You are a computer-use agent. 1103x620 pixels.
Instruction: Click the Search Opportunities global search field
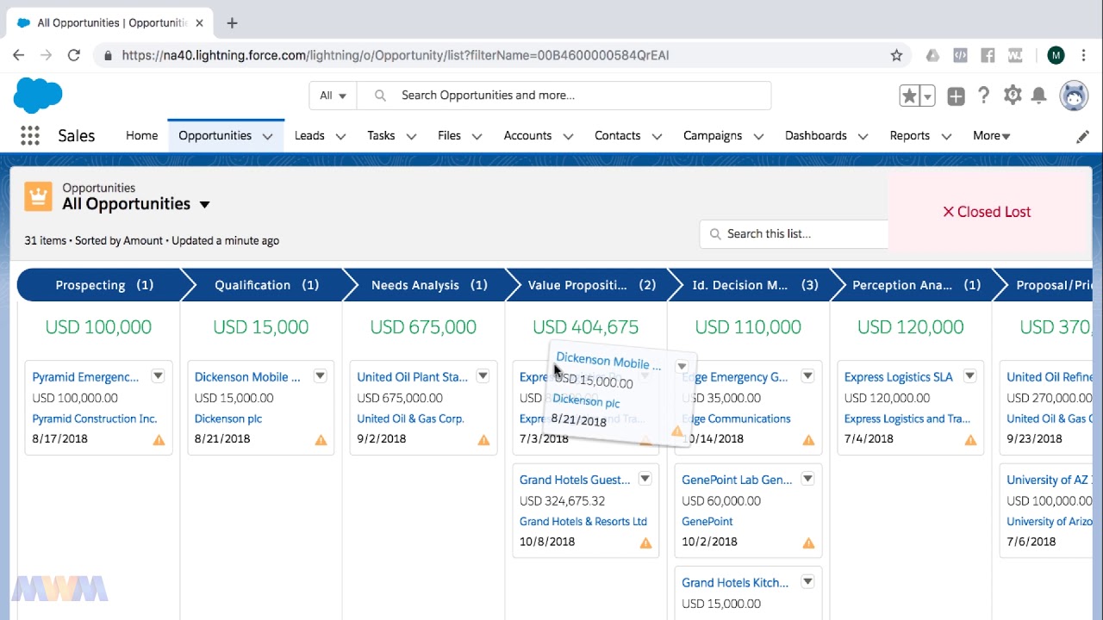[x=564, y=96]
